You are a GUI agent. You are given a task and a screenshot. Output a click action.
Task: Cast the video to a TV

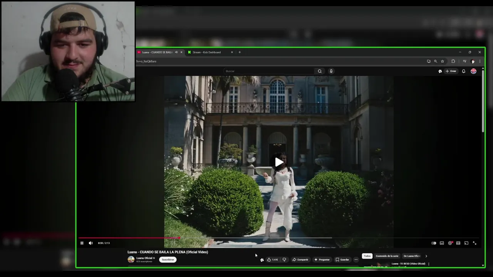(x=466, y=243)
